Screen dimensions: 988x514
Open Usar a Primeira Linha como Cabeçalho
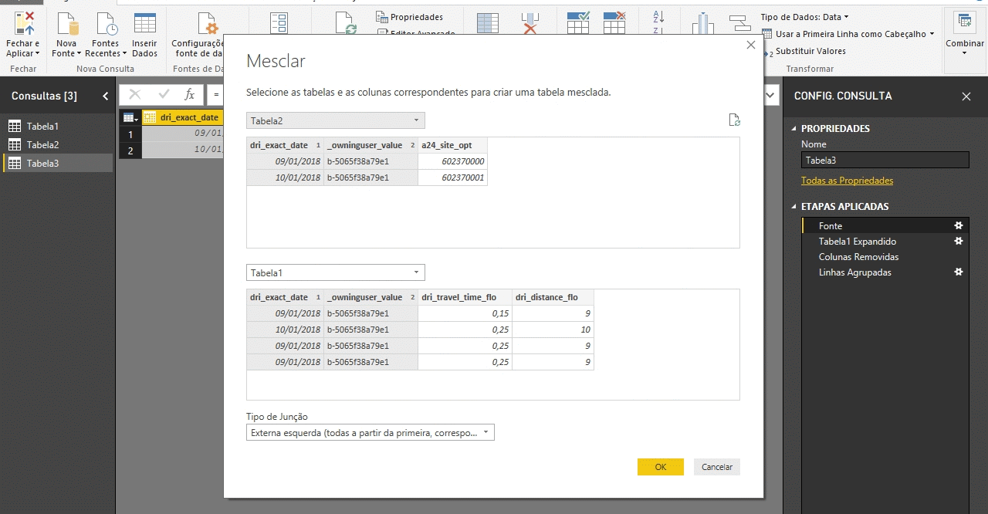click(x=848, y=34)
